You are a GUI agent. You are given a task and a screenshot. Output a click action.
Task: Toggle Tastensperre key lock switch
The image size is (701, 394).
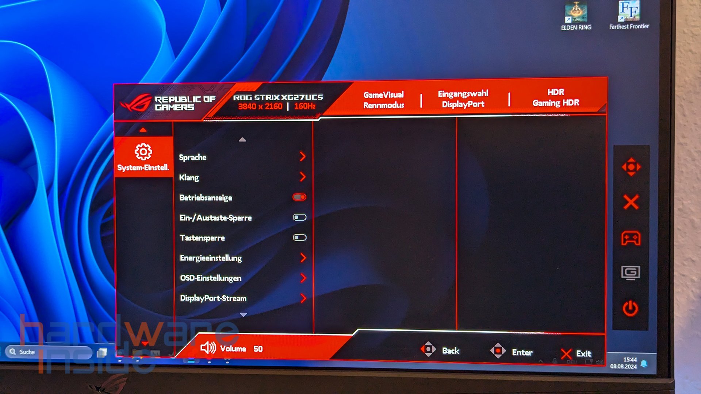click(x=299, y=237)
